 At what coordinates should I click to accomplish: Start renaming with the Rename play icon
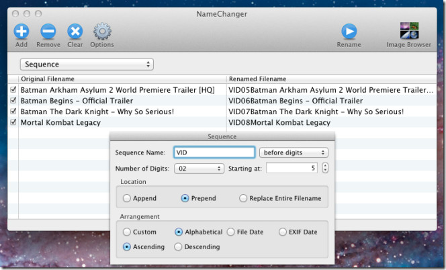click(349, 32)
